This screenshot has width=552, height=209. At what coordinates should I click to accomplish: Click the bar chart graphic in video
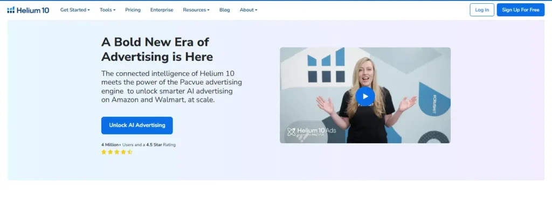[326, 65]
